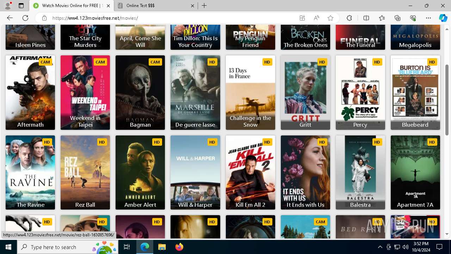451x254 pixels.
Task: Click the Megalopolis movie title
Action: coord(415,45)
